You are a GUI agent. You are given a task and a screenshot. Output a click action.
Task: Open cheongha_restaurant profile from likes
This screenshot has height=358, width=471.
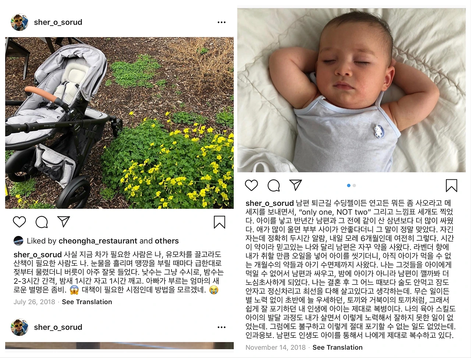click(98, 241)
